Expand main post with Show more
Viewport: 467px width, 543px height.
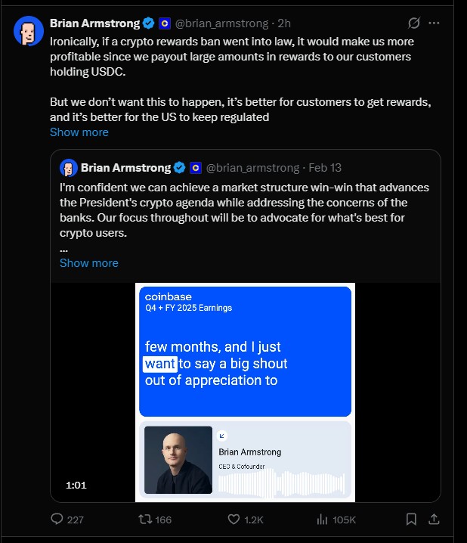tap(79, 132)
